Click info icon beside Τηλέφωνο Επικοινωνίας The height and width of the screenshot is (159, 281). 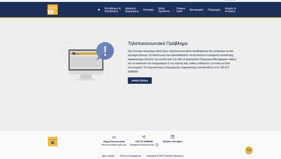pyautogui.click(x=157, y=145)
